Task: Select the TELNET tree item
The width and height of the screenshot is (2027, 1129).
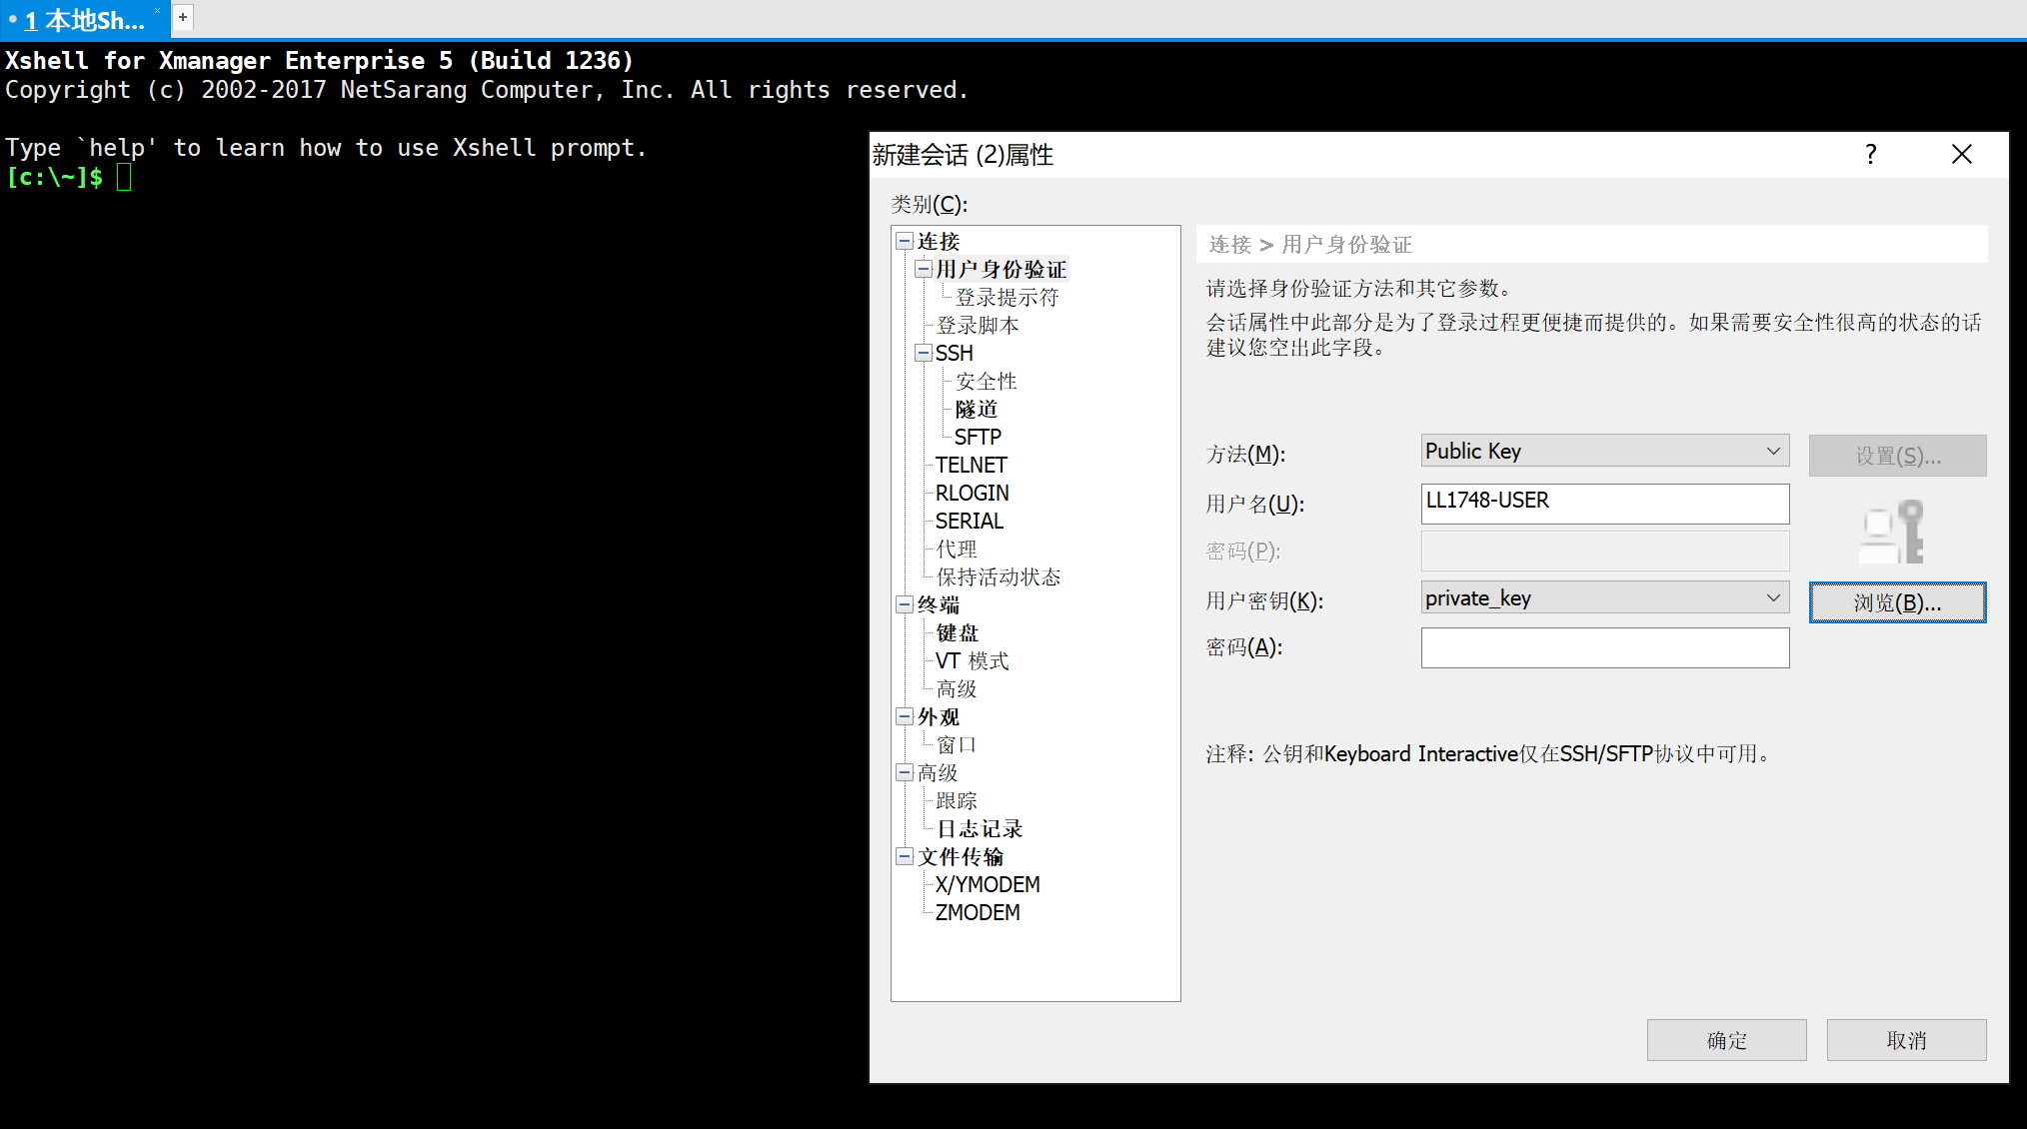Action: 970,465
